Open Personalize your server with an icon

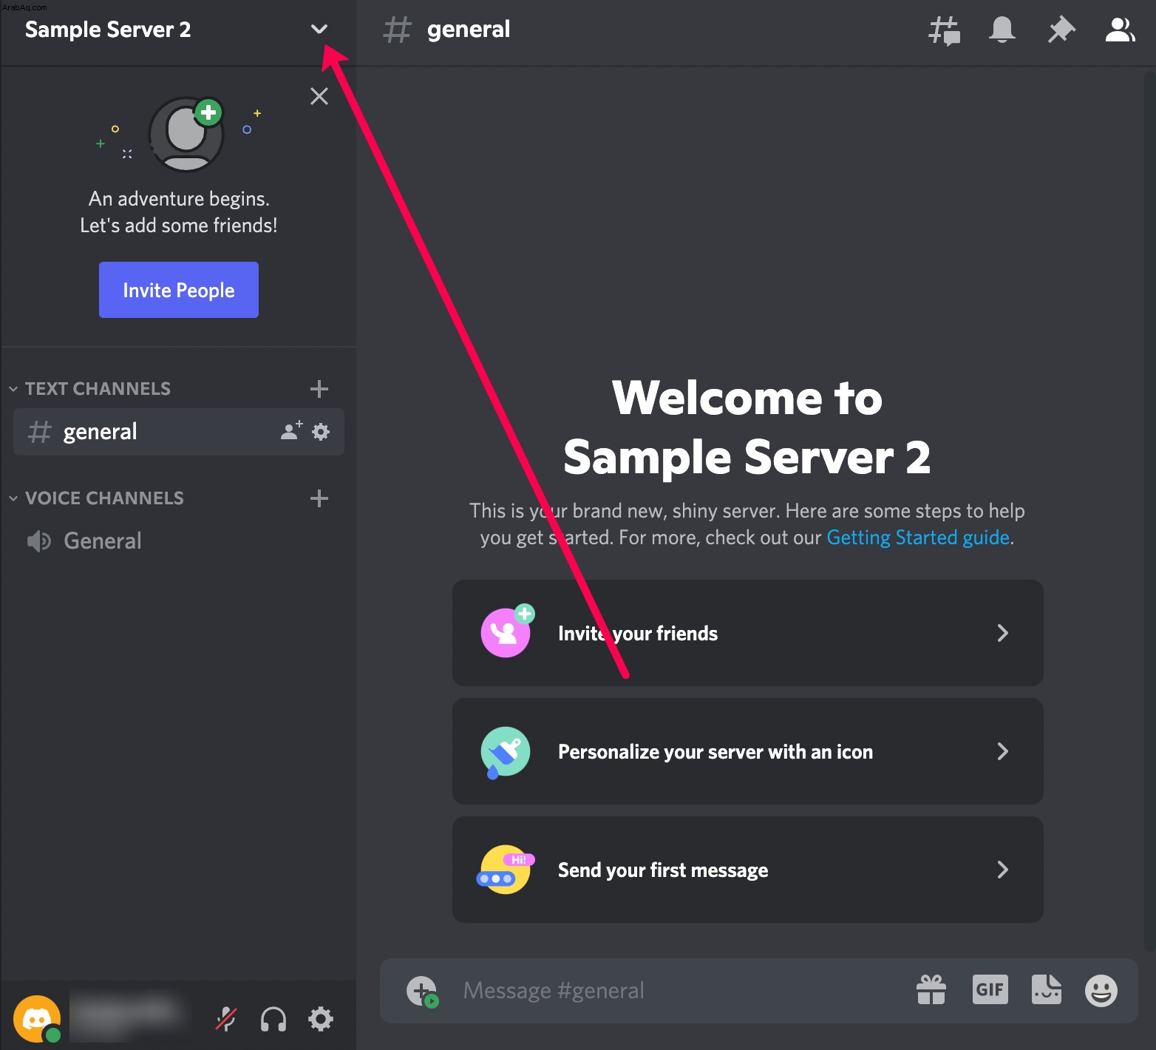(x=747, y=751)
